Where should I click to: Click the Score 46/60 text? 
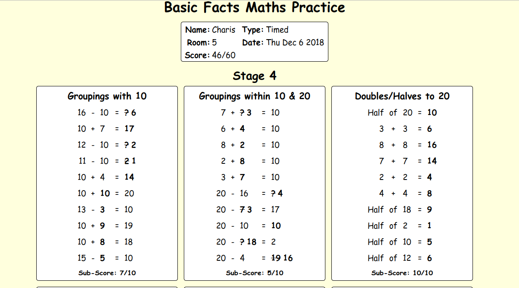point(210,55)
